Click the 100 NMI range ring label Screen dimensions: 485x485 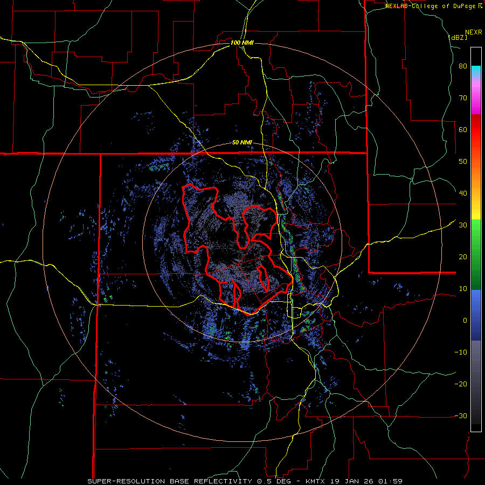tap(242, 43)
